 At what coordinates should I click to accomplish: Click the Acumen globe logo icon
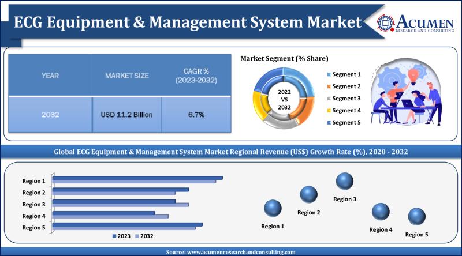click(385, 22)
